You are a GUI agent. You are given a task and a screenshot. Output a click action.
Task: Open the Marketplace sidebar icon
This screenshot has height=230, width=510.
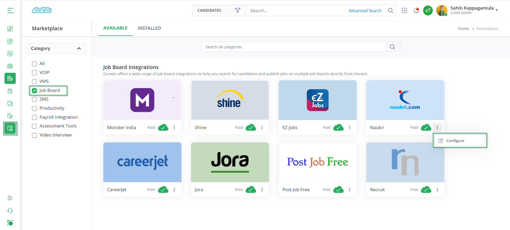pos(10,129)
